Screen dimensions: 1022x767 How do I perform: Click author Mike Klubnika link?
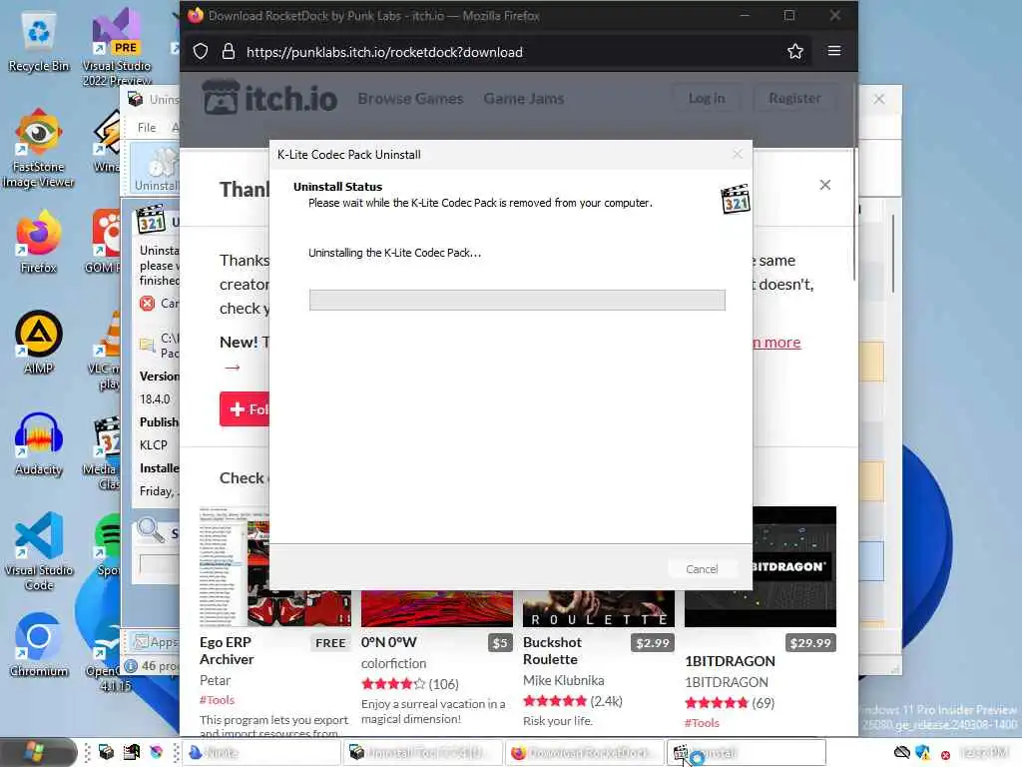(x=563, y=680)
